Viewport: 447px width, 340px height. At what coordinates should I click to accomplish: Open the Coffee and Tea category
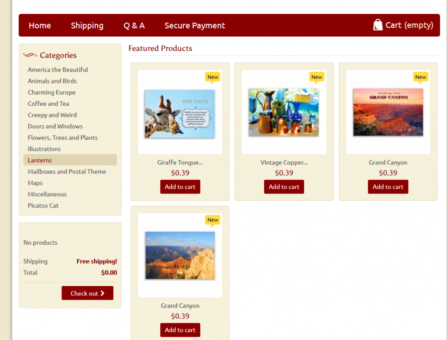tap(48, 104)
